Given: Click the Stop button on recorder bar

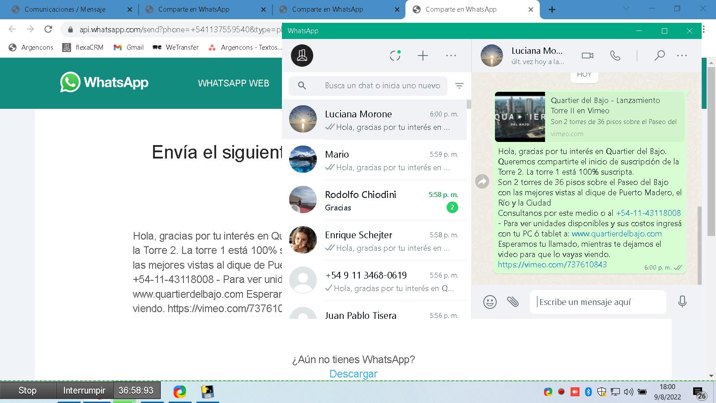Looking at the screenshot, I should click(x=27, y=390).
